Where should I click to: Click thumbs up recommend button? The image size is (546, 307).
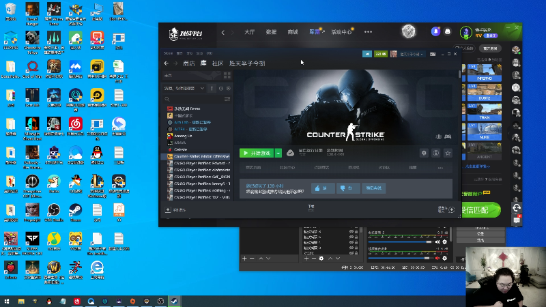tap(323, 188)
